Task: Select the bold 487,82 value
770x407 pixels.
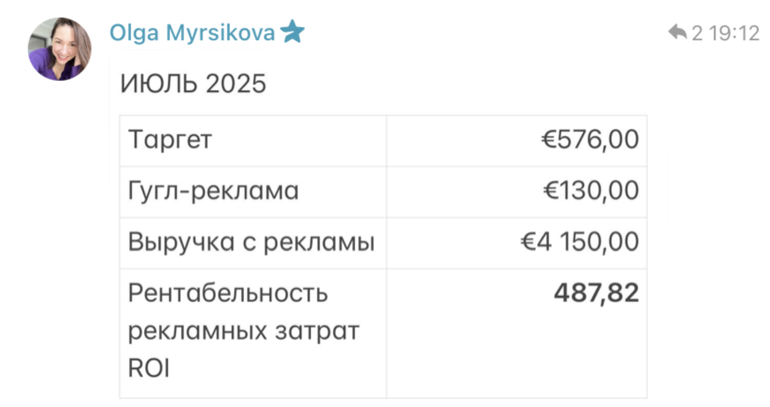Action: click(x=596, y=294)
